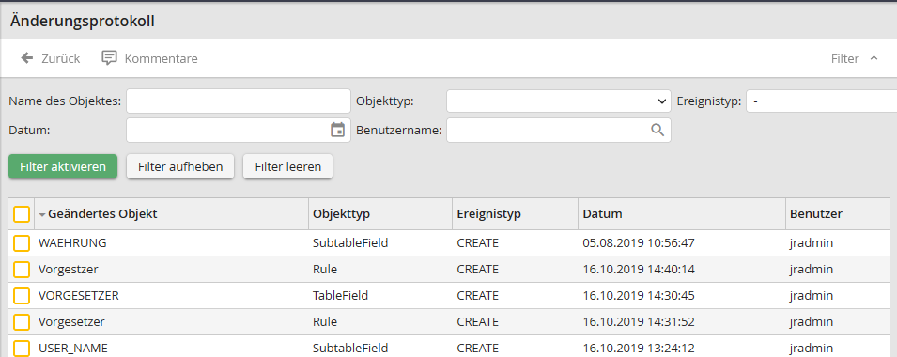The width and height of the screenshot is (897, 357).
Task: Click the Filter aufheben button
Action: [180, 166]
